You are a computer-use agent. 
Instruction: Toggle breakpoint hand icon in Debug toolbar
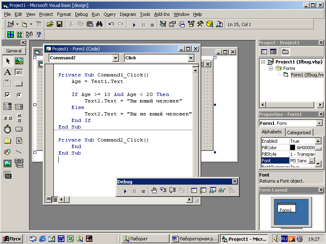(x=154, y=190)
